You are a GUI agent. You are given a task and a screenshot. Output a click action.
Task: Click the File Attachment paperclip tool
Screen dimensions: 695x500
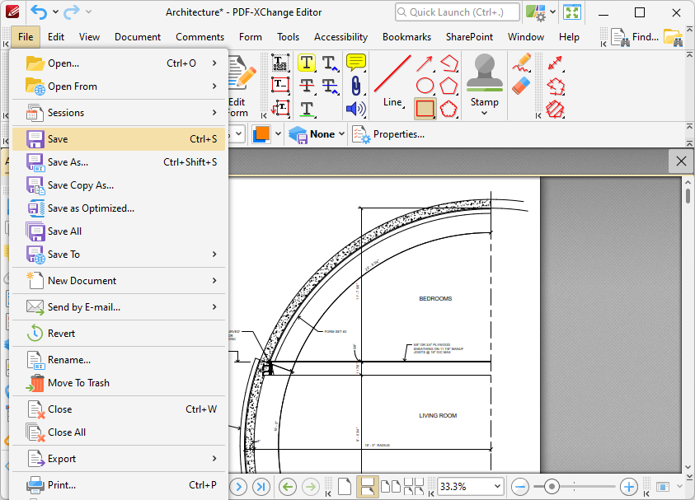pyautogui.click(x=355, y=86)
